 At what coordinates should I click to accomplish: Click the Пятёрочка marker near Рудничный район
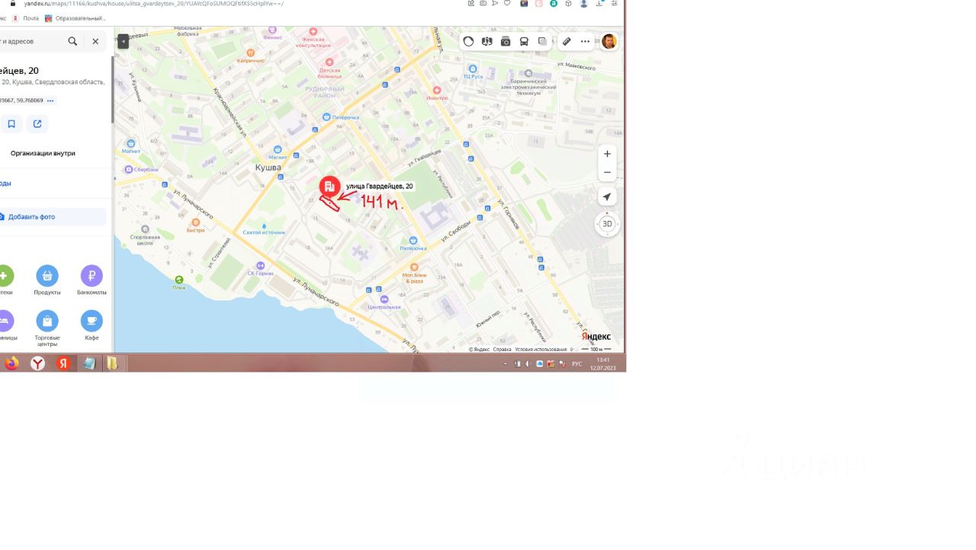point(326,117)
